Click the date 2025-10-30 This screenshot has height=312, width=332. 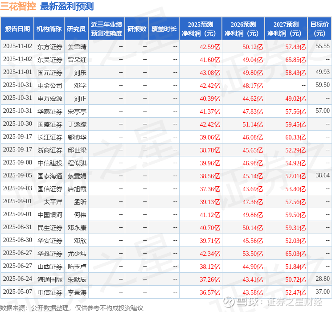pyautogui.click(x=17, y=123)
